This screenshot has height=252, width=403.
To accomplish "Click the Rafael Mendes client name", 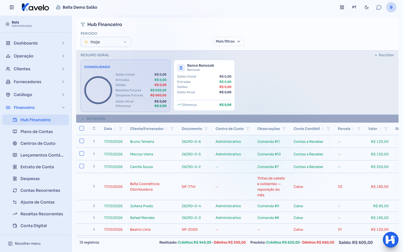I will coord(142,218).
